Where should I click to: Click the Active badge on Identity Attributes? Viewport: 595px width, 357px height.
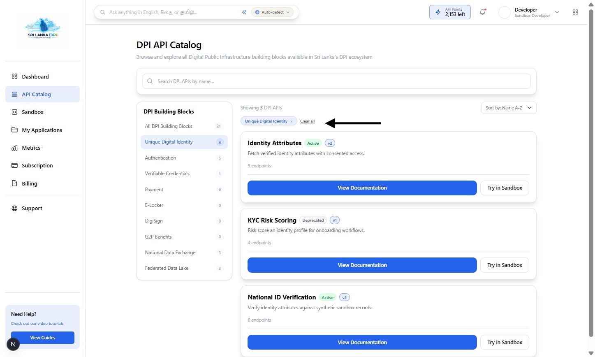pos(313,144)
